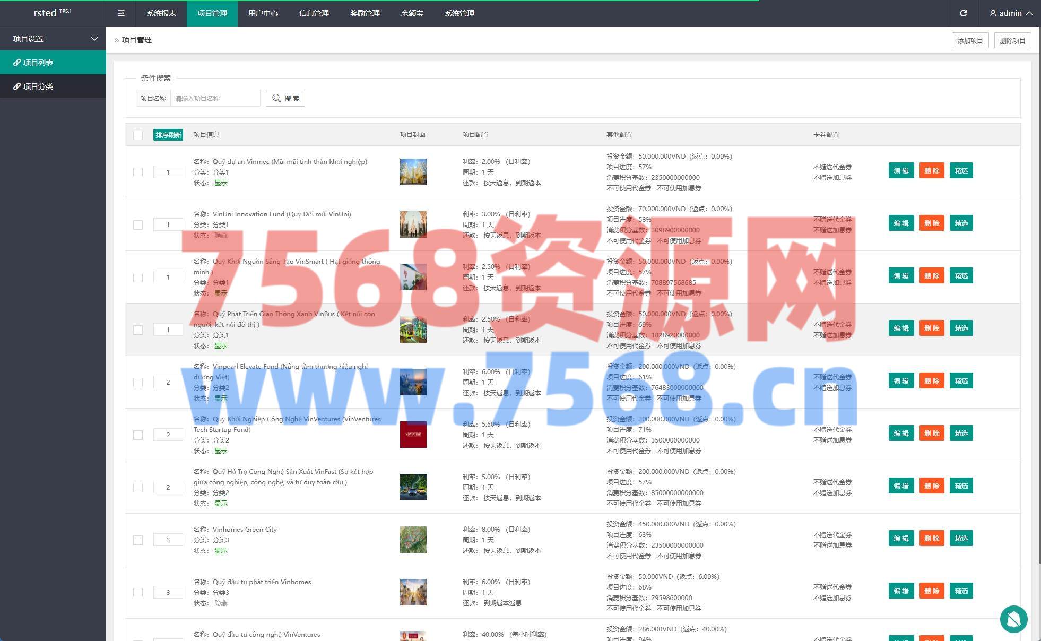
Task: Open the 系统管理 dropdown menu
Action: (x=459, y=13)
